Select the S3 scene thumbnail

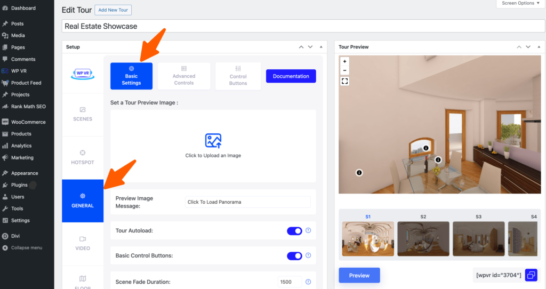coord(478,239)
